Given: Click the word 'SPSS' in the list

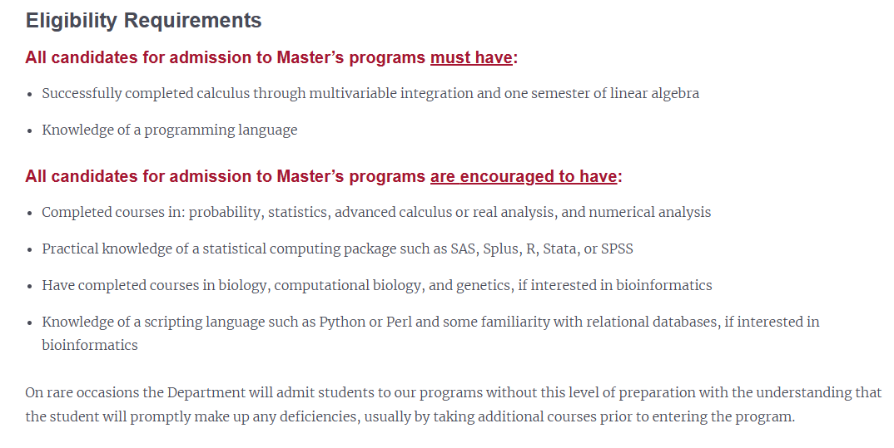Looking at the screenshot, I should coord(617,249).
